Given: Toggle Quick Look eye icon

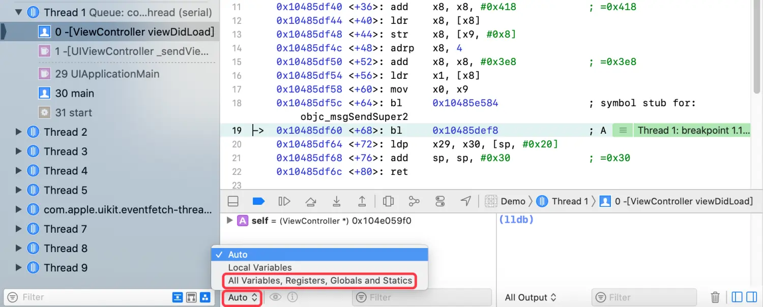Looking at the screenshot, I should click(276, 297).
